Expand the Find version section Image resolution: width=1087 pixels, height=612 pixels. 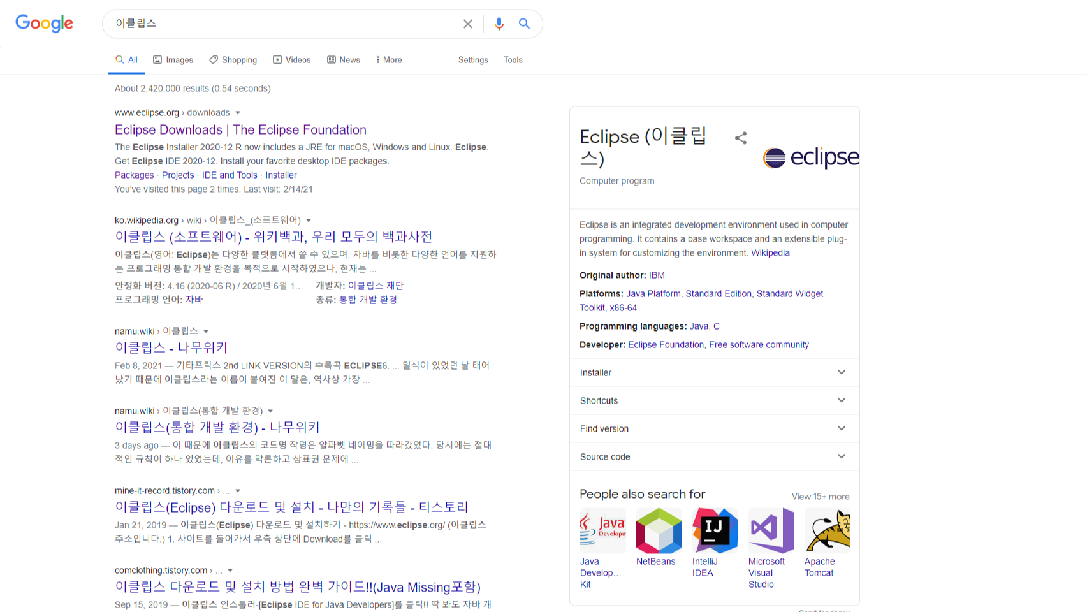tap(714, 428)
